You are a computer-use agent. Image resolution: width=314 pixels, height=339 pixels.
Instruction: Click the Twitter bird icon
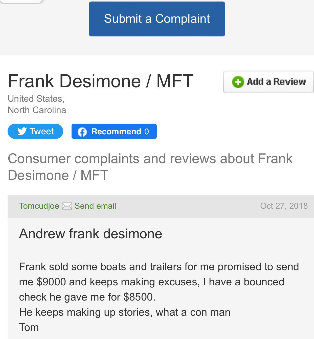[22, 131]
